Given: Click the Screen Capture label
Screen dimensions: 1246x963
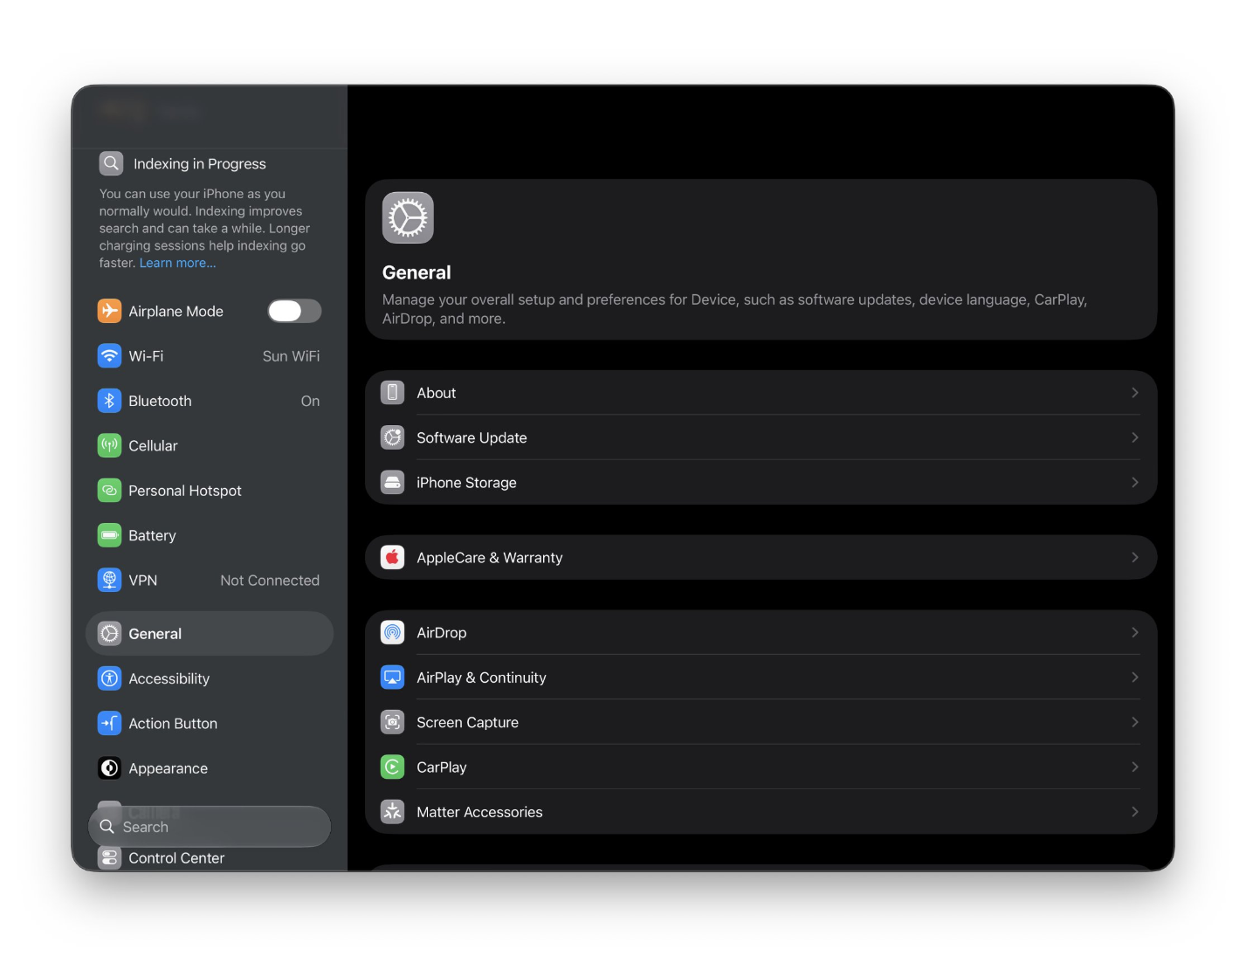Looking at the screenshot, I should point(467,723).
